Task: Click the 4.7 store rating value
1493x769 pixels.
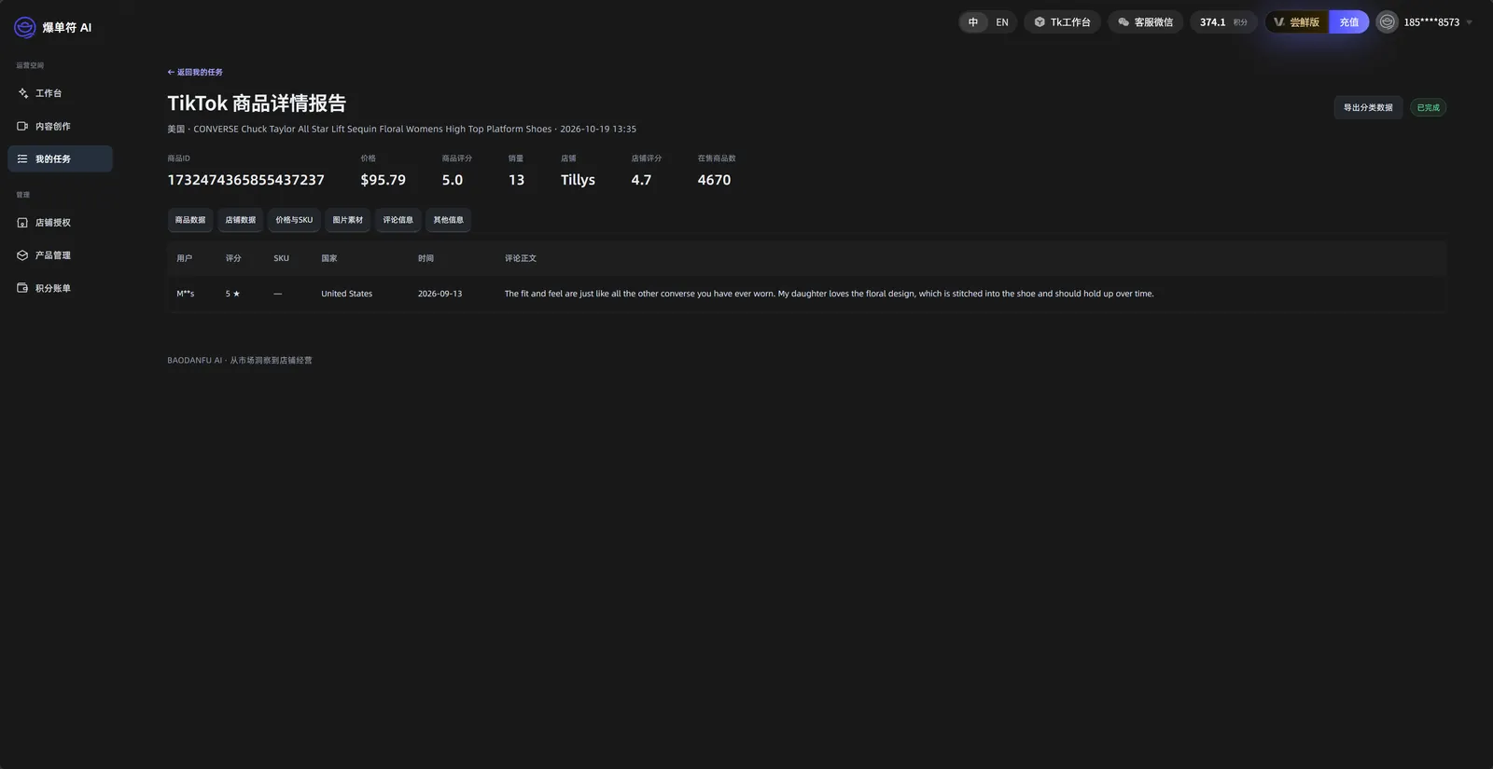Action: (x=641, y=180)
